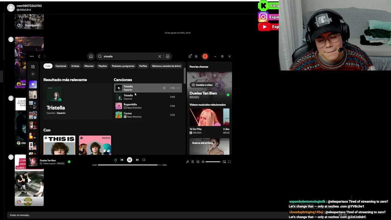391x220 pixels.
Task: Create playlist with plus icon in sidebar
Action: (33, 74)
